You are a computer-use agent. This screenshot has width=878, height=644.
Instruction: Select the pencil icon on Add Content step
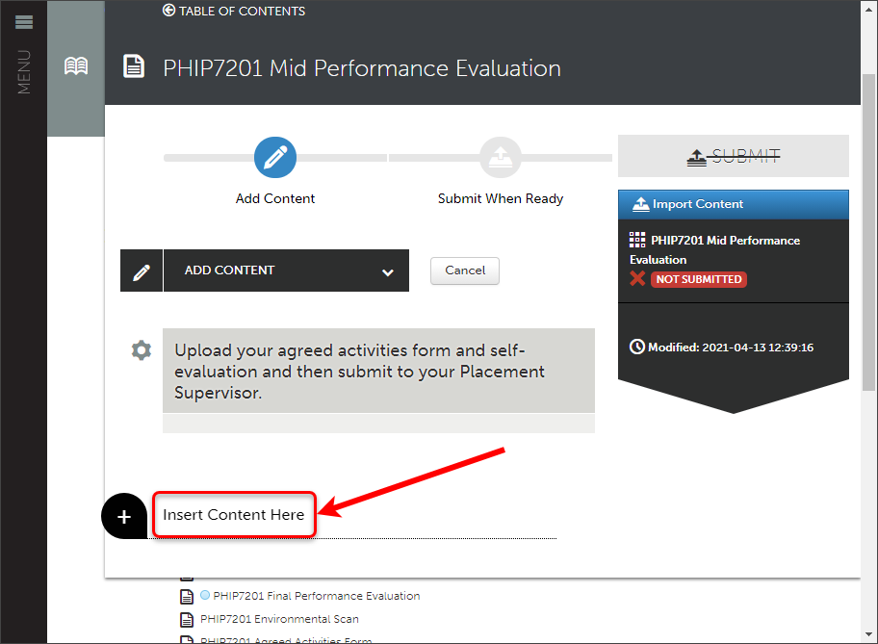pyautogui.click(x=274, y=157)
